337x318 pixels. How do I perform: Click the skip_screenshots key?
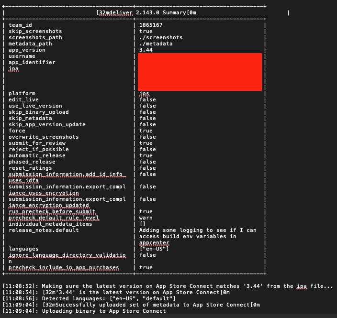click(x=35, y=32)
